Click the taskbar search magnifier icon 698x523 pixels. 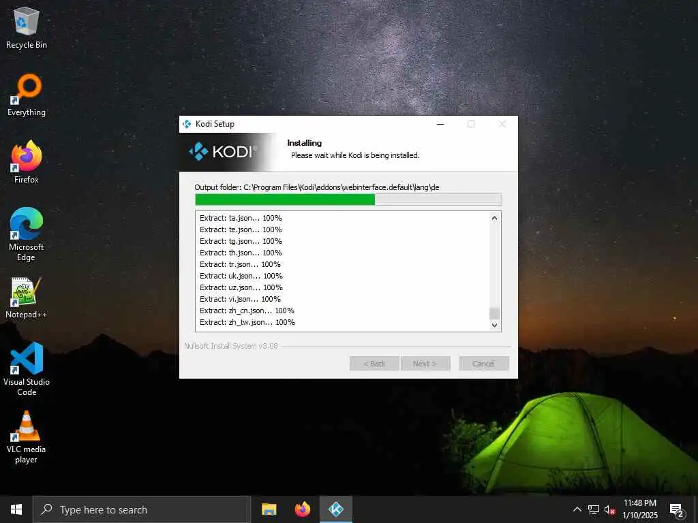tap(46, 509)
